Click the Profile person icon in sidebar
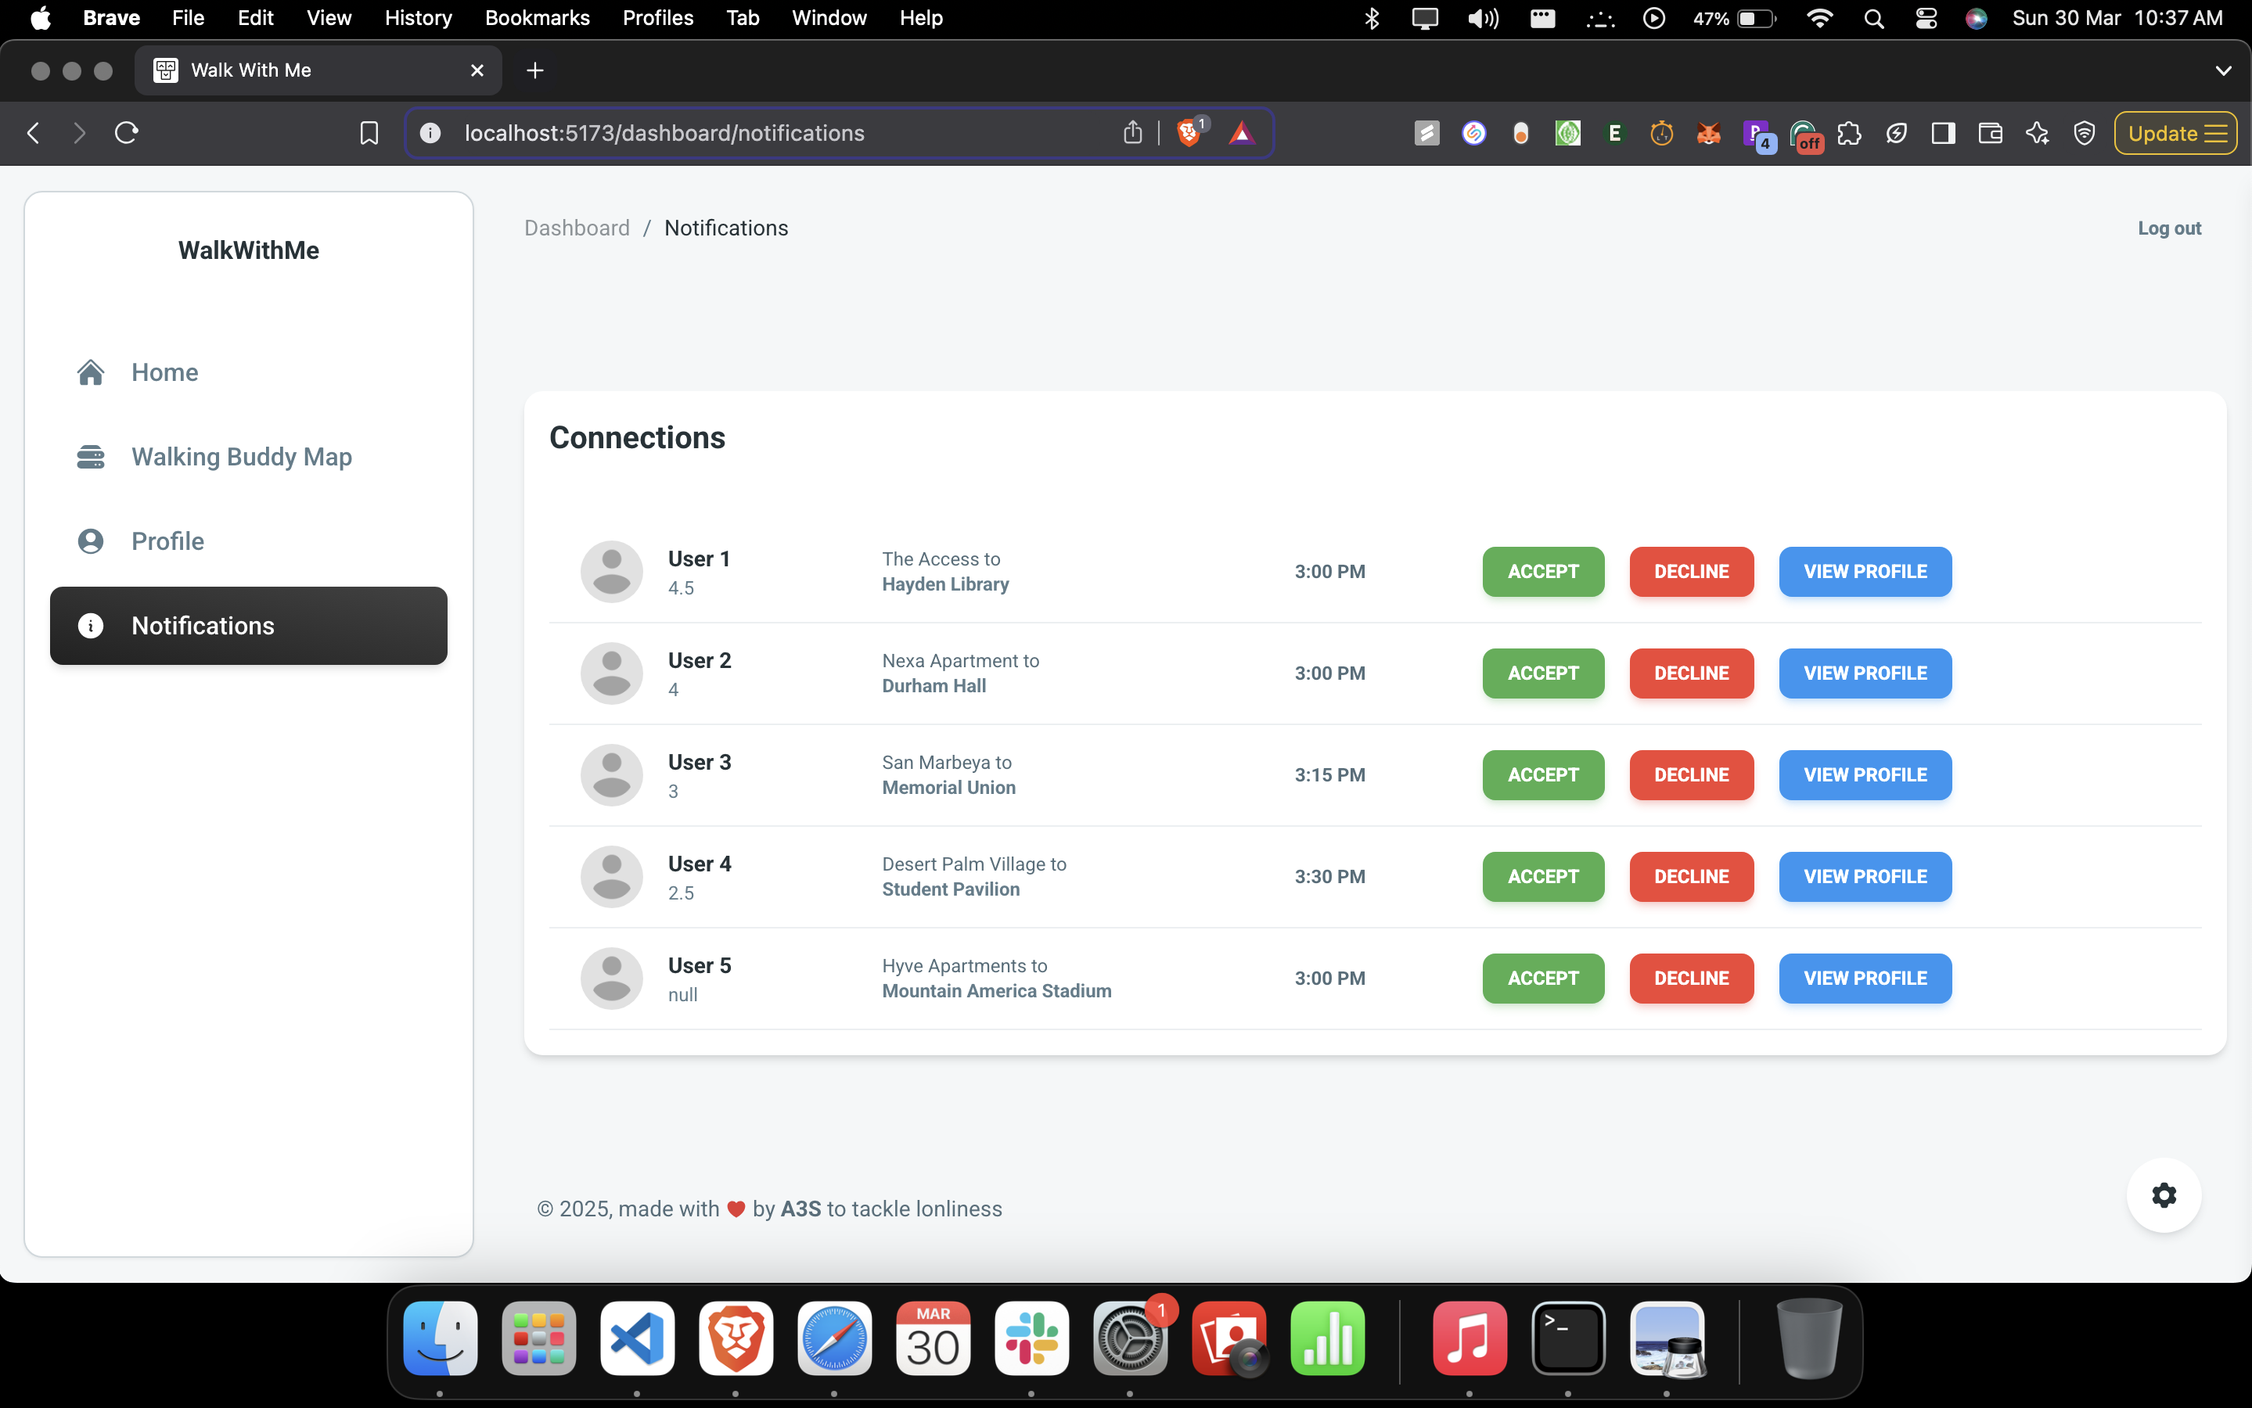The height and width of the screenshot is (1408, 2252). pos(90,541)
